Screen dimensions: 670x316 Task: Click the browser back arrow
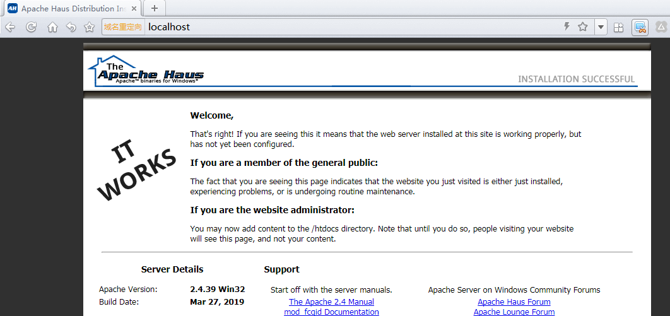[10, 27]
